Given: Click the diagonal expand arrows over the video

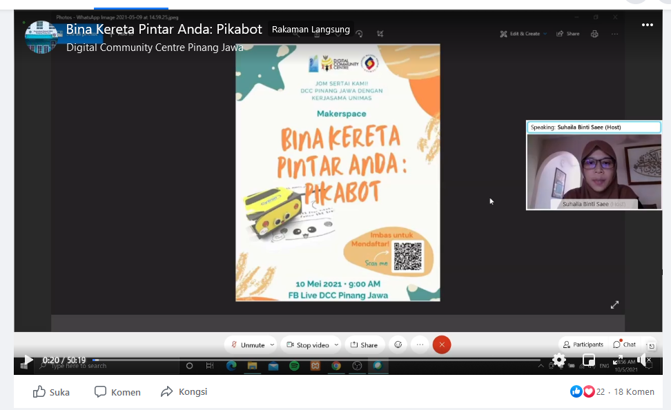Looking at the screenshot, I should [x=614, y=305].
